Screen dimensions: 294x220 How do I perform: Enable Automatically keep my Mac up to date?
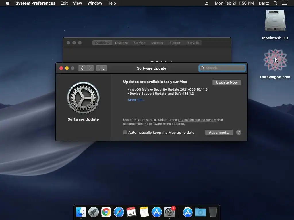click(125, 132)
